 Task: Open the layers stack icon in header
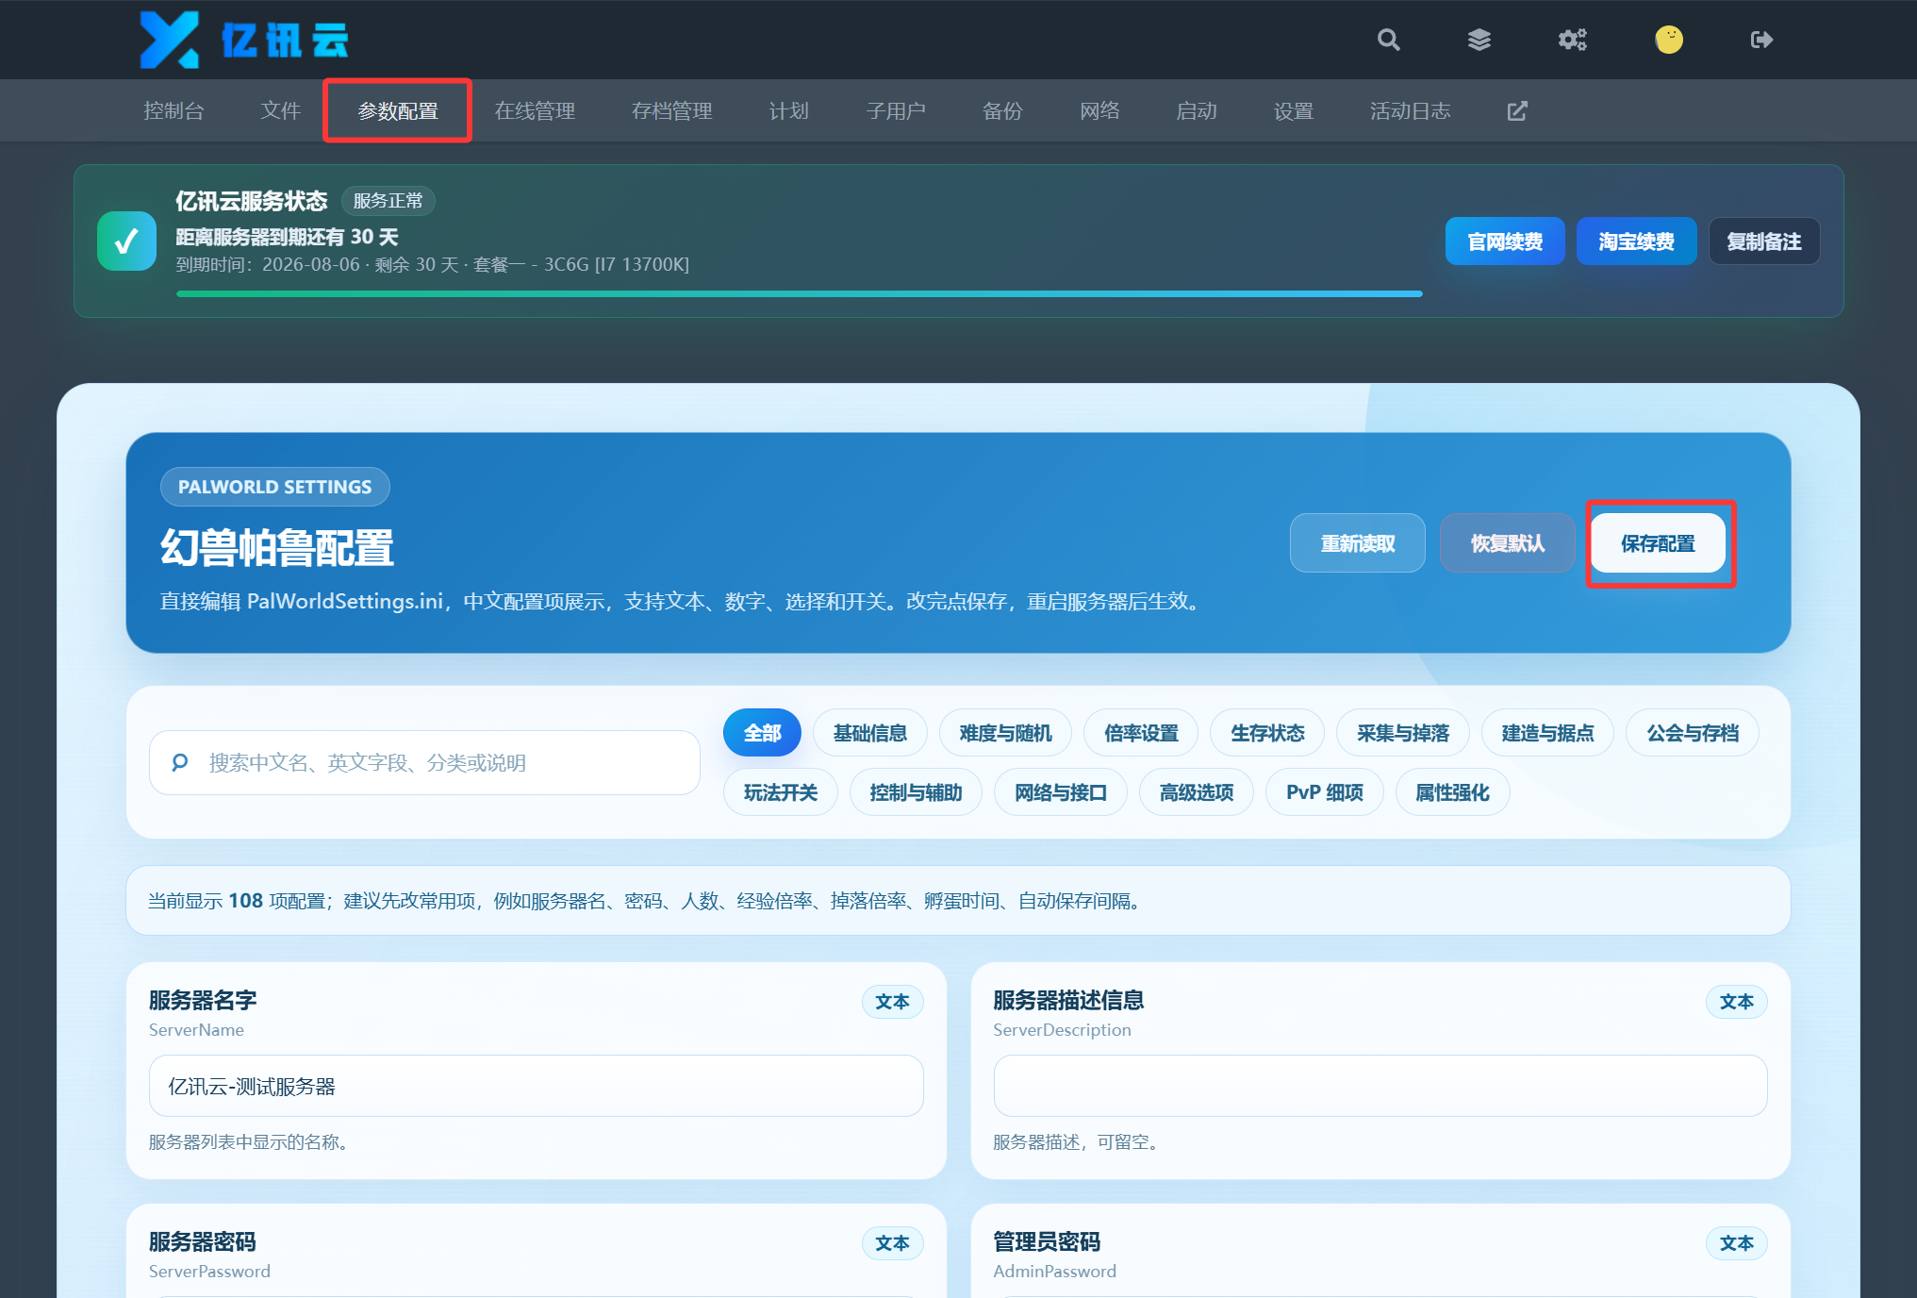[1479, 40]
